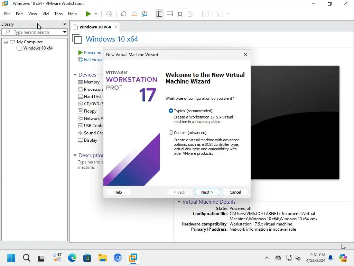This screenshot has height=266, width=354.
Task: Click VMware Workstation taskbar icon
Action: point(133,258)
